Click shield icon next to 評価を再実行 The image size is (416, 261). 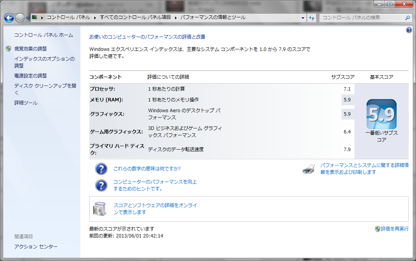pos(377,229)
